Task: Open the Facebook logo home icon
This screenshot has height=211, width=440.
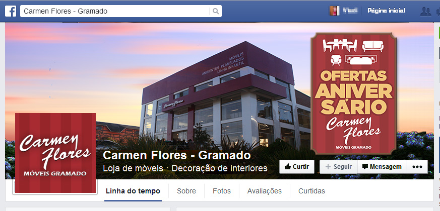Action: (x=11, y=11)
